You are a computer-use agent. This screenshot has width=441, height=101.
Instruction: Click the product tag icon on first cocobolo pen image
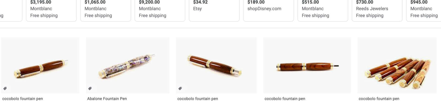[5, 88]
